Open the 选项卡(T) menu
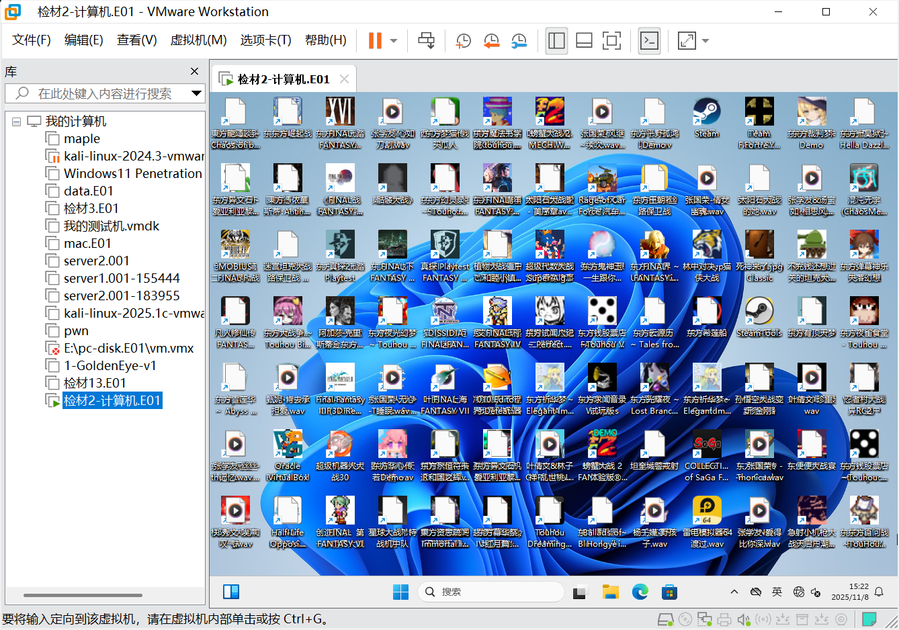The height and width of the screenshot is (630, 899). pos(266,40)
